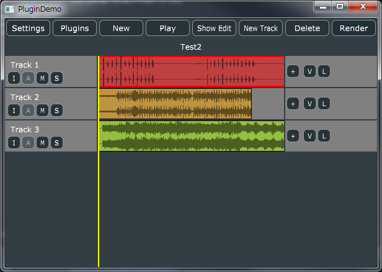Viewport: 382px width, 272px height.
Task: Click the PluginDemo app icon in title bar
Action: pos(10,9)
